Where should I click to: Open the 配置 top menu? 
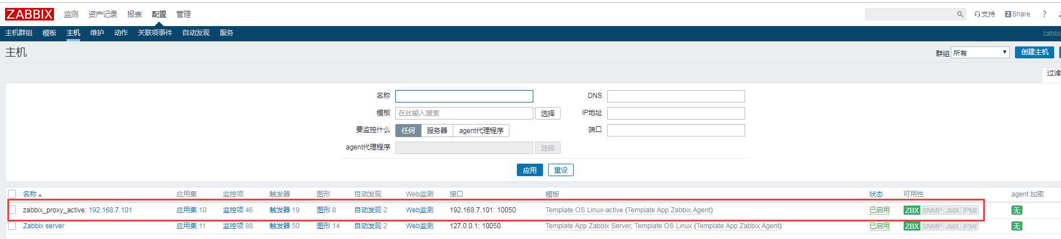pyautogui.click(x=159, y=14)
